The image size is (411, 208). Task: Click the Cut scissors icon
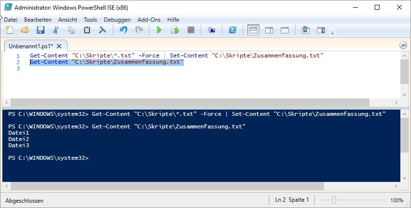56,30
